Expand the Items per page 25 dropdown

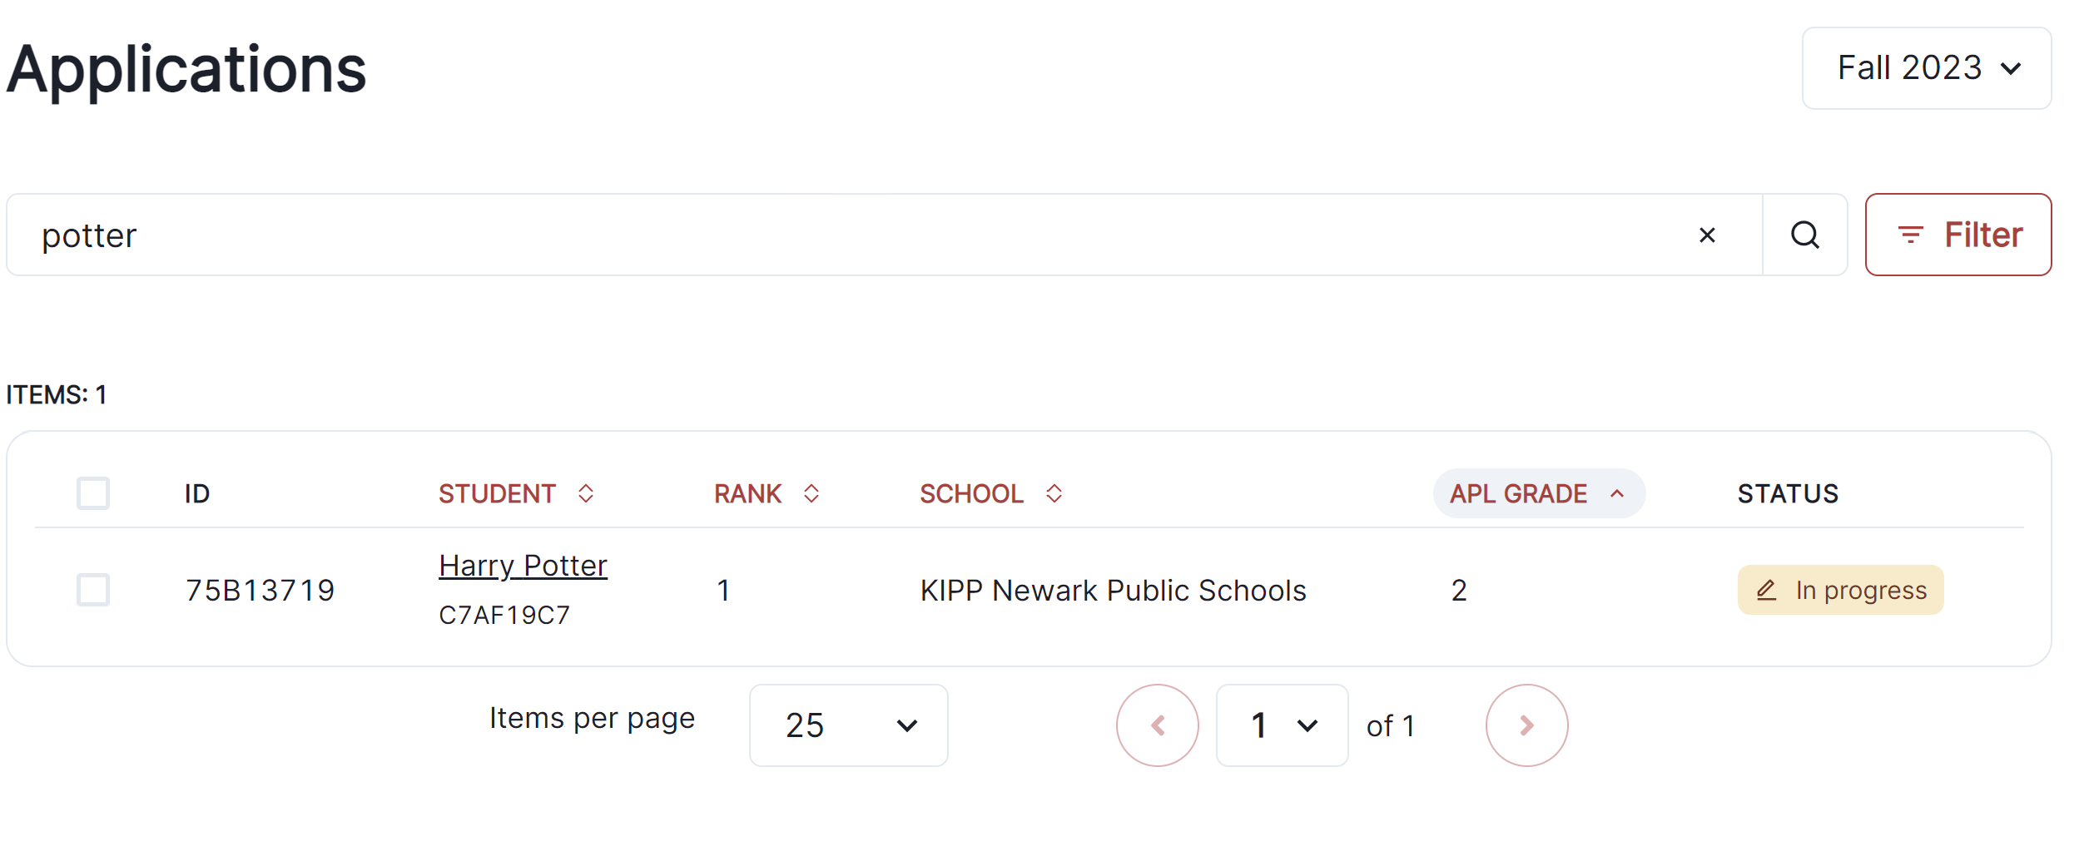pos(848,725)
